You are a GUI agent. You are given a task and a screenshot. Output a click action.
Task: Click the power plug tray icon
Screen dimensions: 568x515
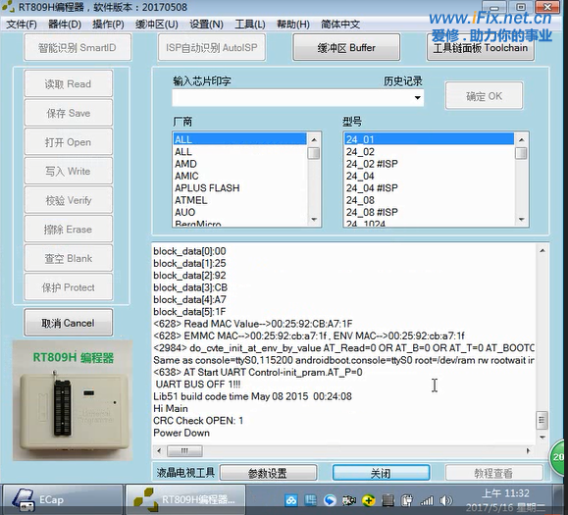(407, 500)
